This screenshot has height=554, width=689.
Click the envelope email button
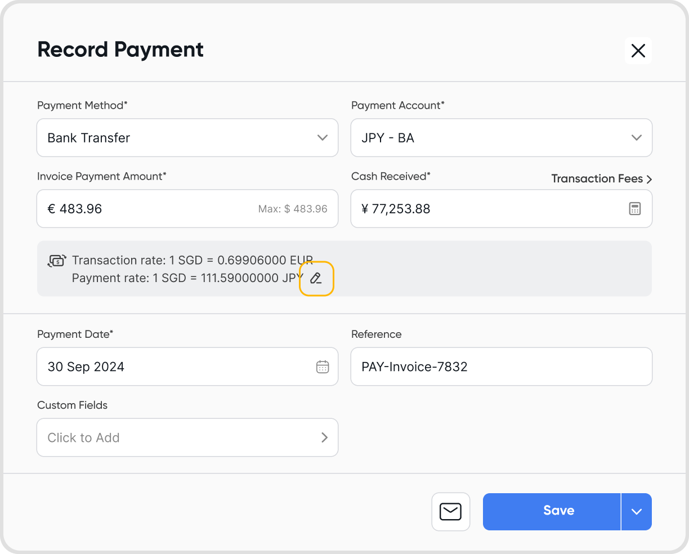[451, 512]
